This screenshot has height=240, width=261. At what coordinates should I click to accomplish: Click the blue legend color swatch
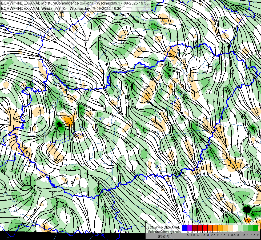pyautogui.click(x=185, y=228)
